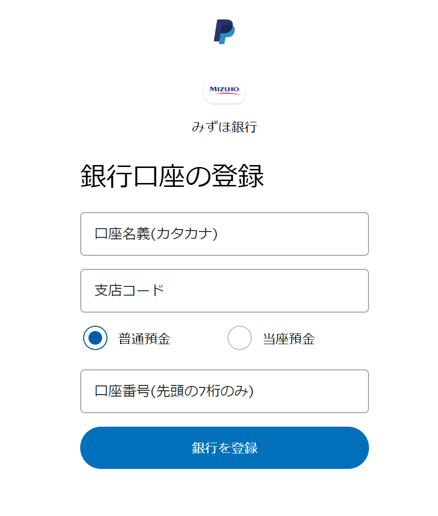Click the Mizuho bank logo badge
The image size is (438, 516).
click(x=224, y=90)
